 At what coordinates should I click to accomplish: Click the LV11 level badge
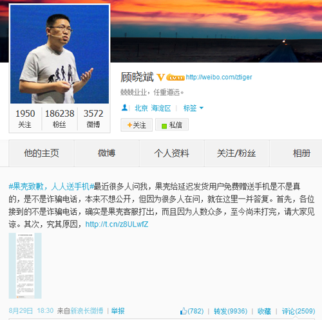[x=175, y=77]
